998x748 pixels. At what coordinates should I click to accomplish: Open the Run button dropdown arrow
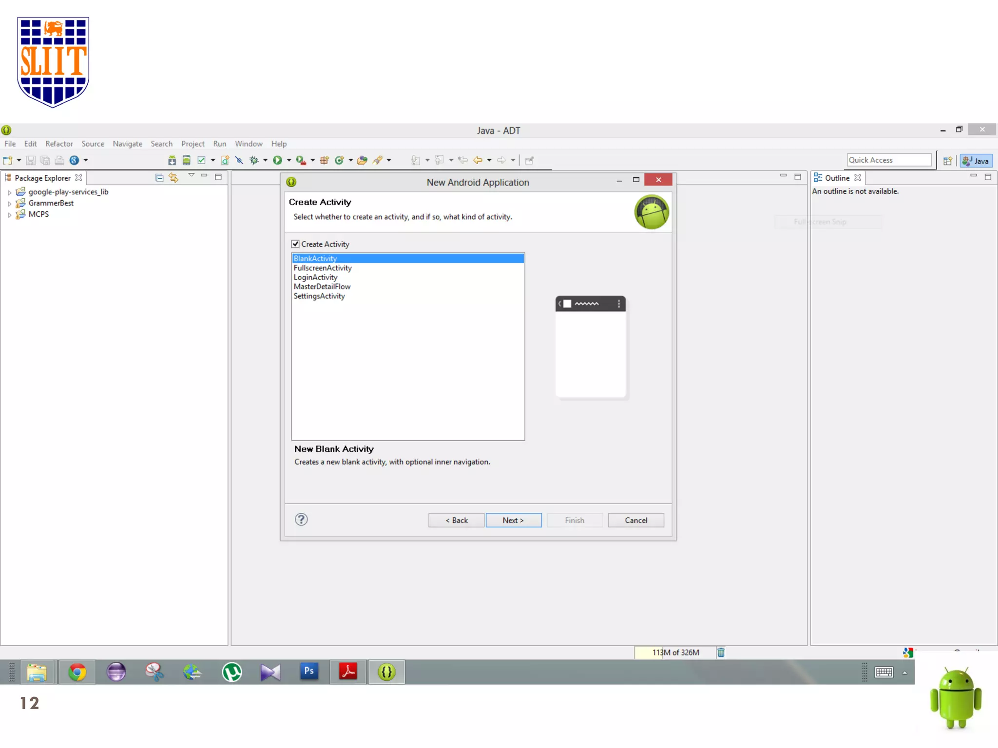[x=289, y=160]
